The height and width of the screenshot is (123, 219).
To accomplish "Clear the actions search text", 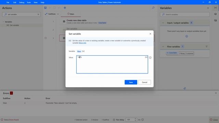I will click(38, 14).
